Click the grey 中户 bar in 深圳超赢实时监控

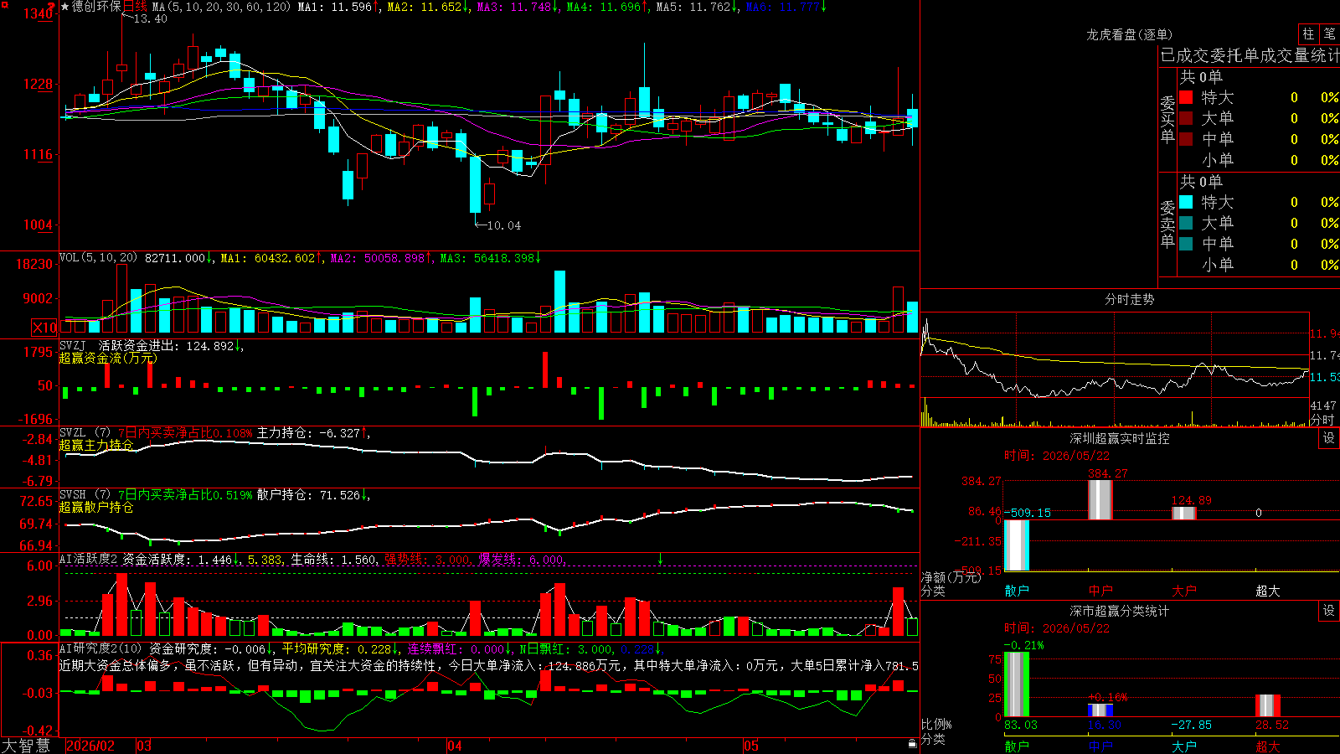pyautogui.click(x=1100, y=500)
